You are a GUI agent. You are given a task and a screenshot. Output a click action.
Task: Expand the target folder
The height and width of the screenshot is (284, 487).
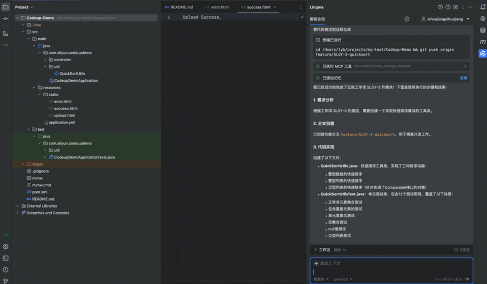[x=23, y=164]
